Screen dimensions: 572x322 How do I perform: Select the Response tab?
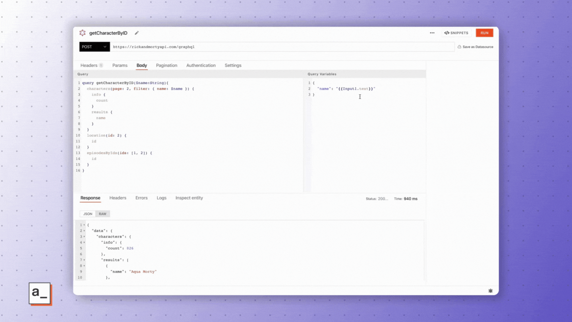coord(91,198)
